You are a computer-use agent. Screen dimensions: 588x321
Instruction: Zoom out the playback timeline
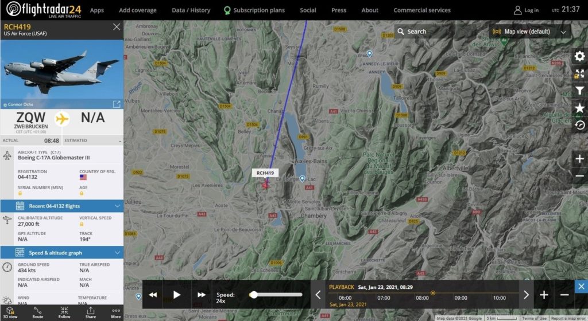tap(564, 295)
